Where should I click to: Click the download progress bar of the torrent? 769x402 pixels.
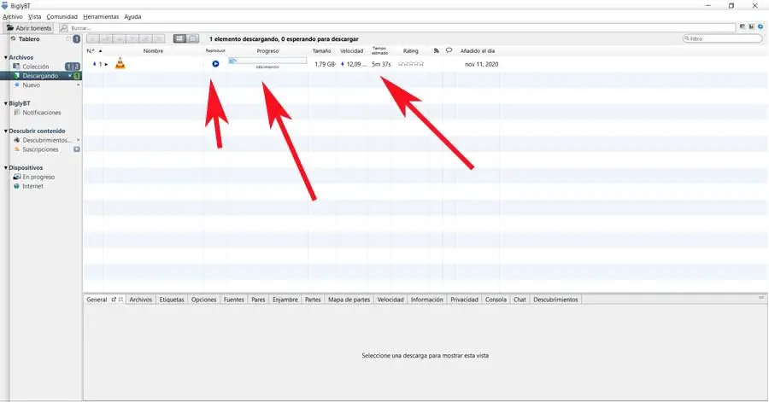click(x=267, y=61)
